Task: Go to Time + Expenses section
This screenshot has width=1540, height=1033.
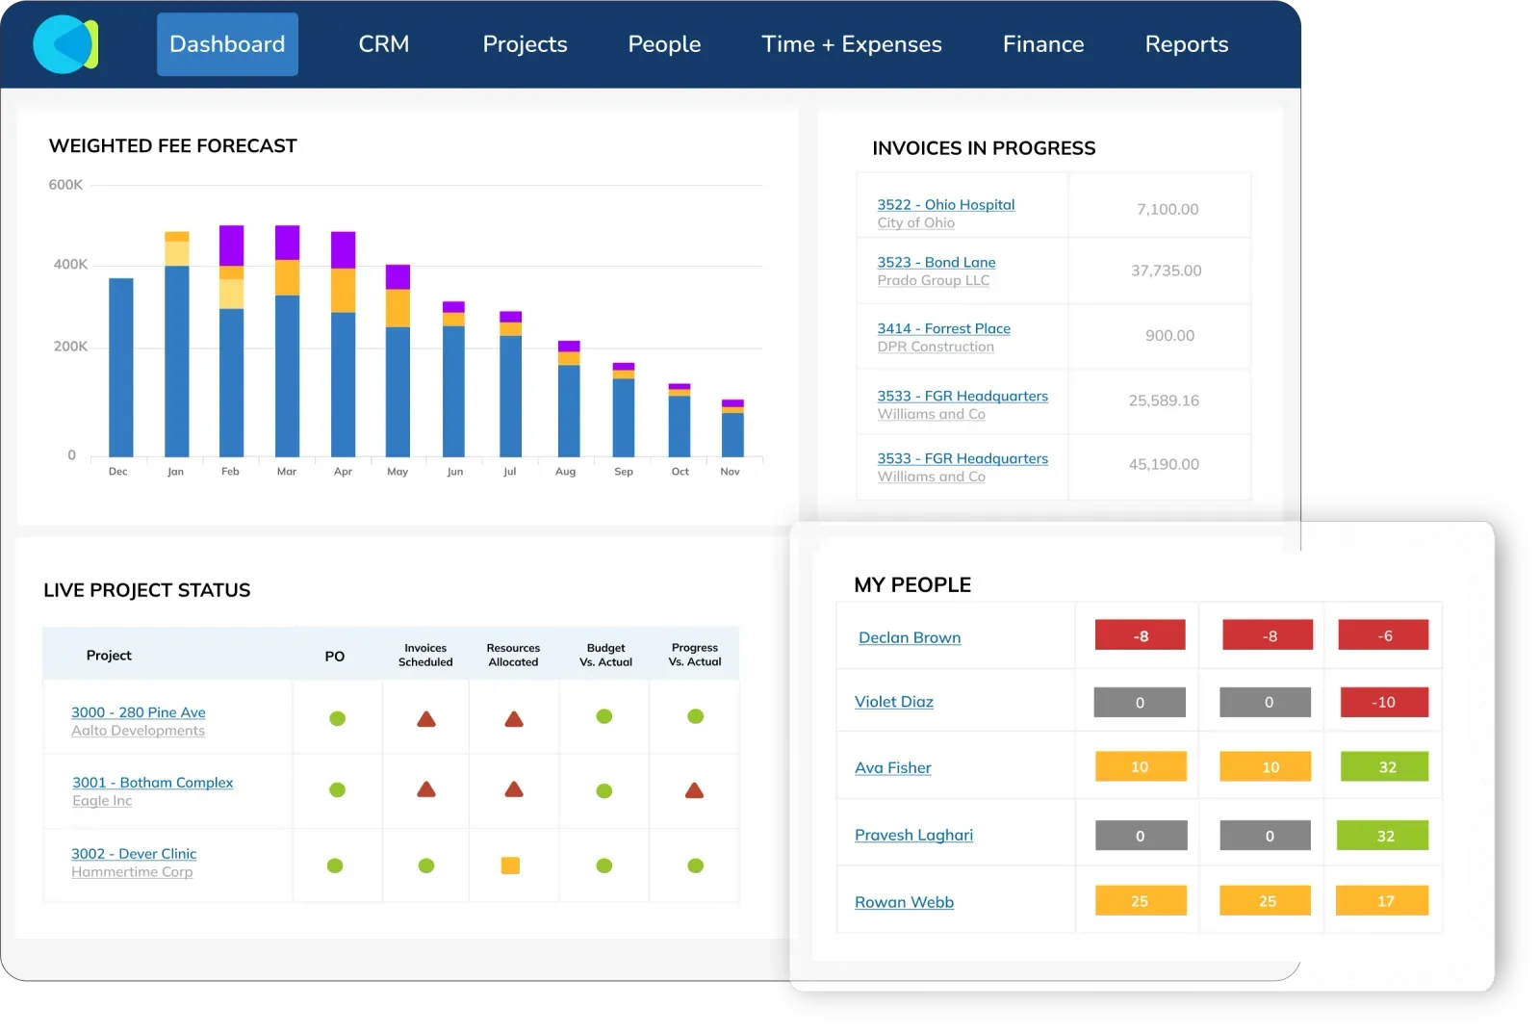Action: click(852, 44)
